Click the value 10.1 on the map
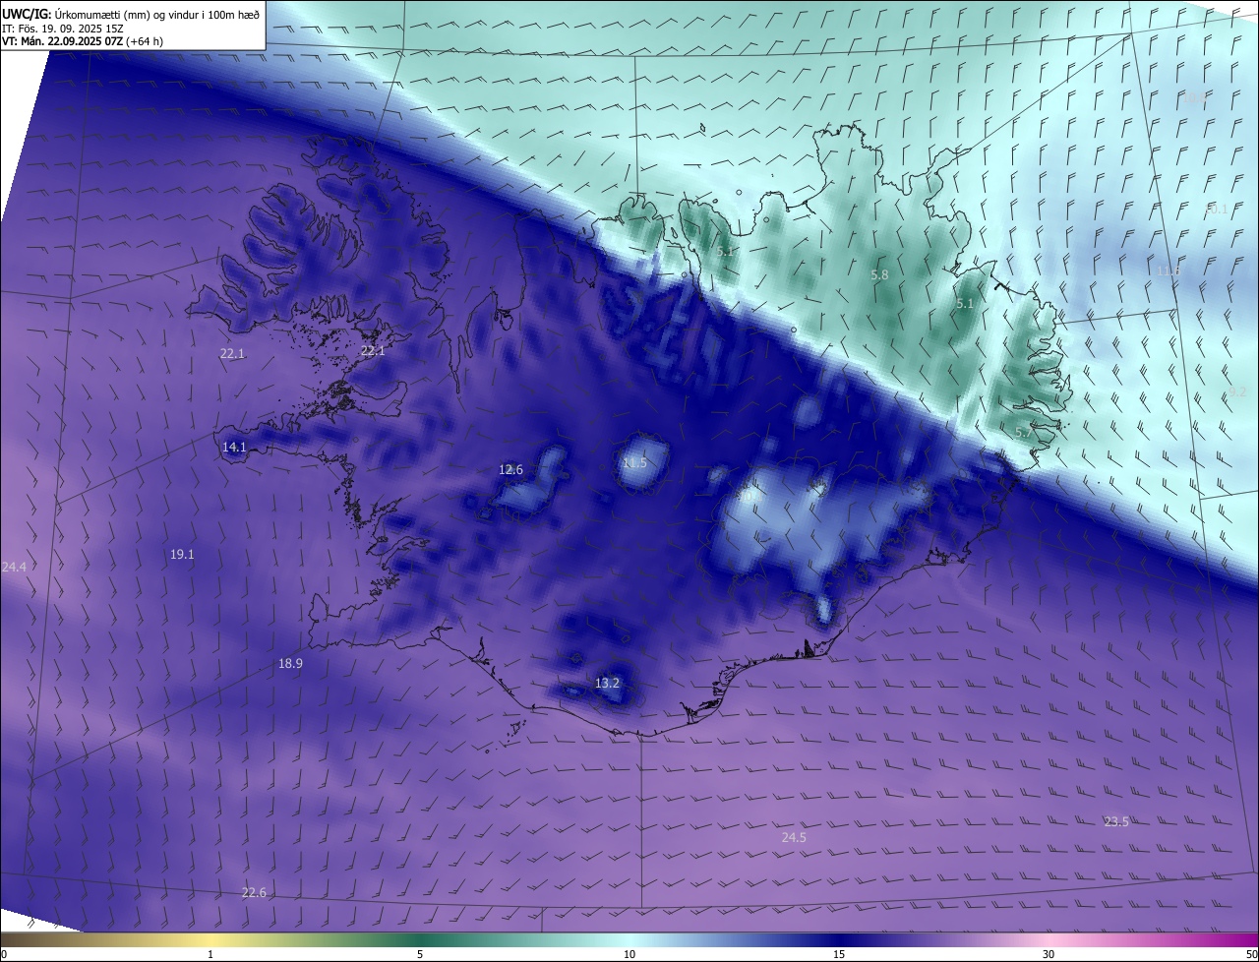 pyautogui.click(x=1216, y=210)
